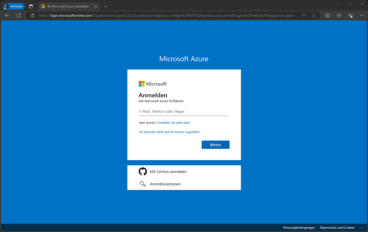Reload the page with refresh icon

pyautogui.click(x=19, y=15)
